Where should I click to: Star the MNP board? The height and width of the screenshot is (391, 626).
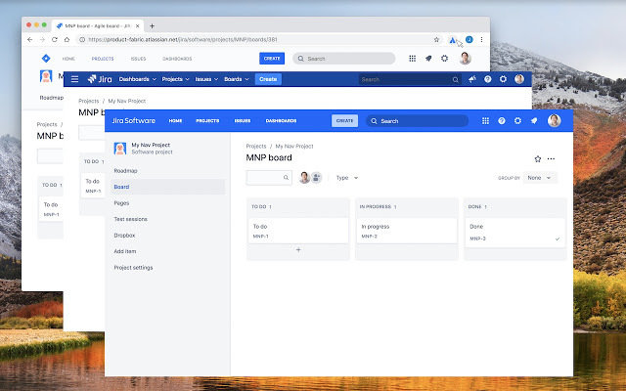tap(538, 158)
